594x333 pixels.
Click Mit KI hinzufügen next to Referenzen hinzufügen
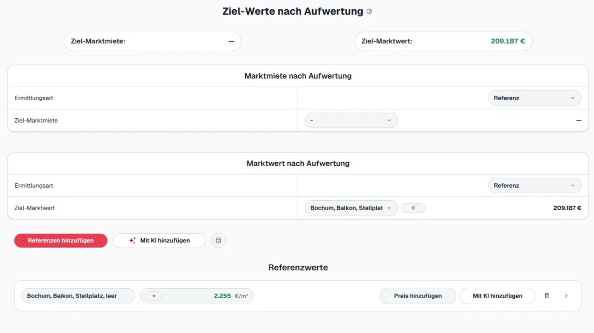tap(159, 240)
